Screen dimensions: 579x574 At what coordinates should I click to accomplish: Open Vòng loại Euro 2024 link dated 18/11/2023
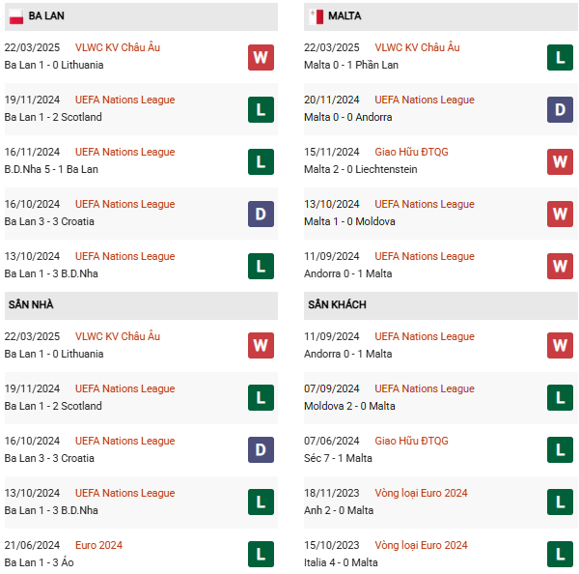pyautogui.click(x=421, y=493)
